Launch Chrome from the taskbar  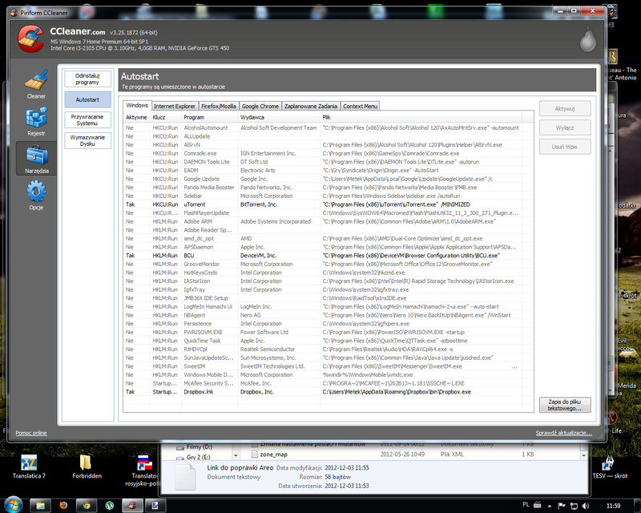(x=85, y=506)
